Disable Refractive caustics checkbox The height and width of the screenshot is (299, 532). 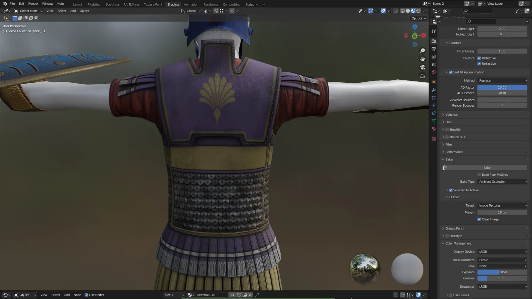479,64
